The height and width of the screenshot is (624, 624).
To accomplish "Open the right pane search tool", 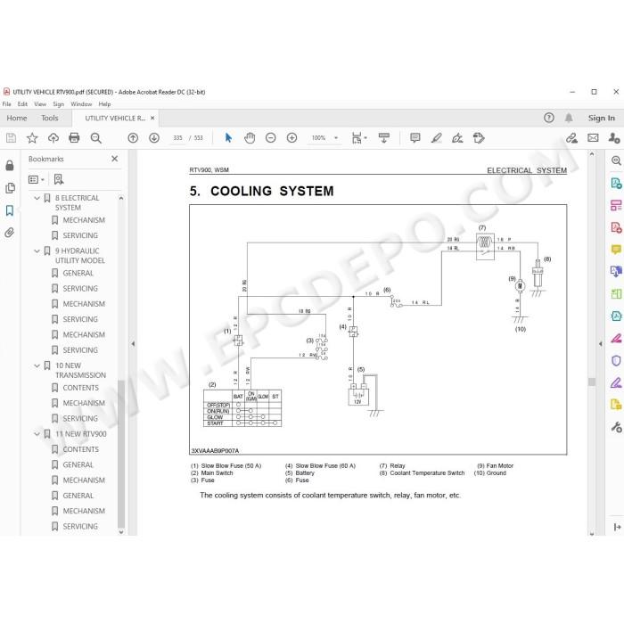I will pyautogui.click(x=616, y=160).
